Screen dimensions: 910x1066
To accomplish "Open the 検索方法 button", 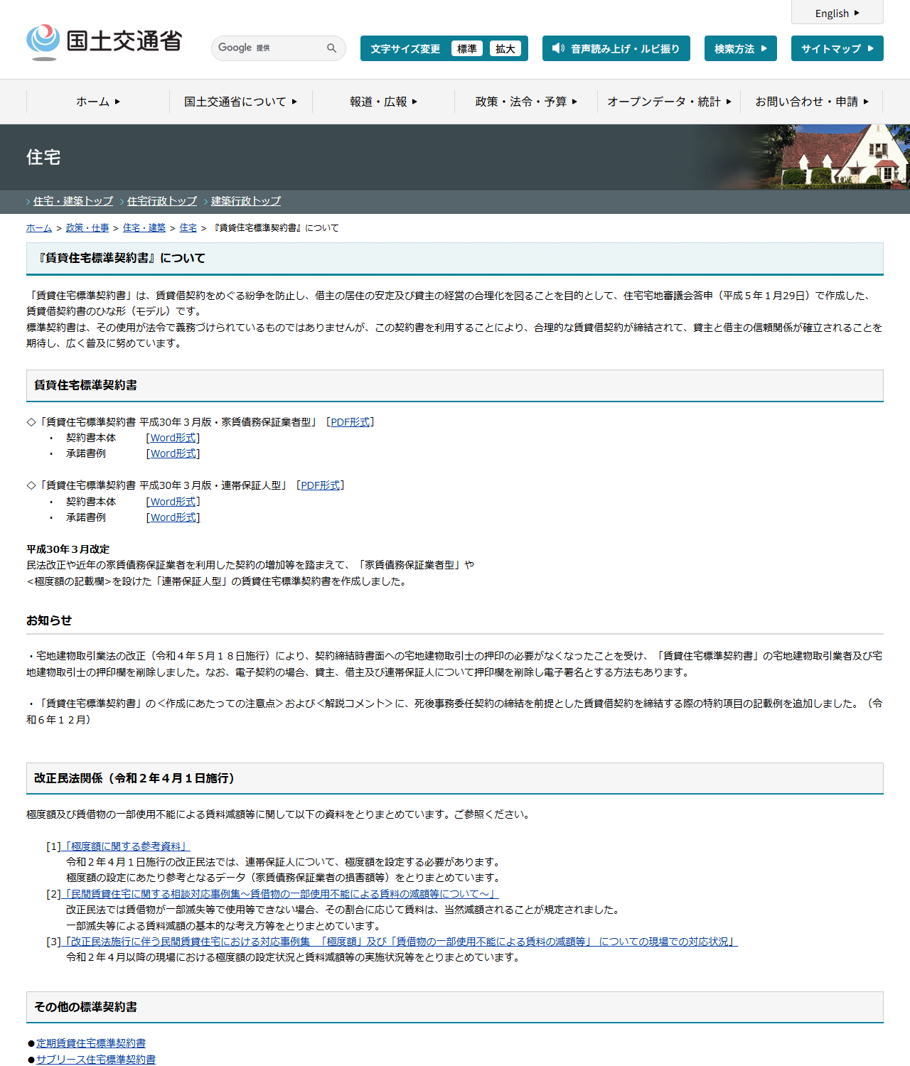I will click(741, 48).
